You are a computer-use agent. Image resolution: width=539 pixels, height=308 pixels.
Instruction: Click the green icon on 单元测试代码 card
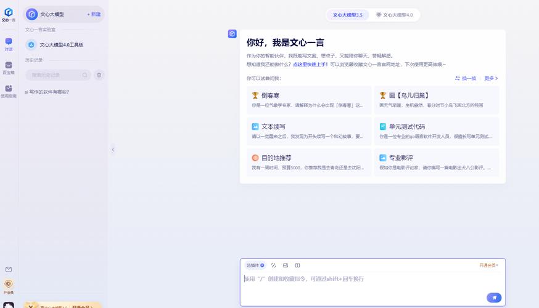[x=382, y=127]
